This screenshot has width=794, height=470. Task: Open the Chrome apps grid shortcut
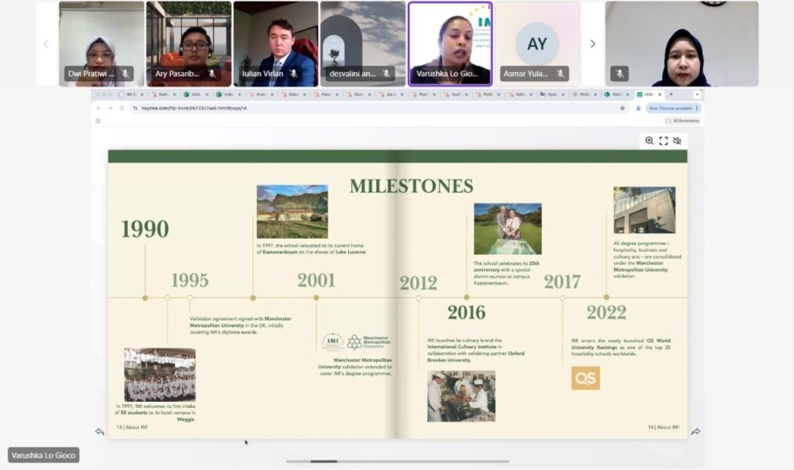(98, 121)
